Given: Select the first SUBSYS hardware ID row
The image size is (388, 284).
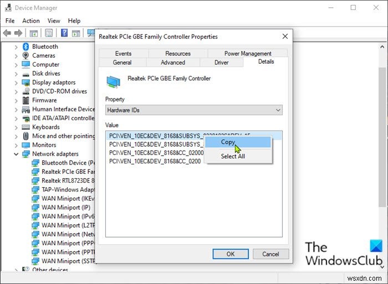Looking at the screenshot, I should coord(194,136).
